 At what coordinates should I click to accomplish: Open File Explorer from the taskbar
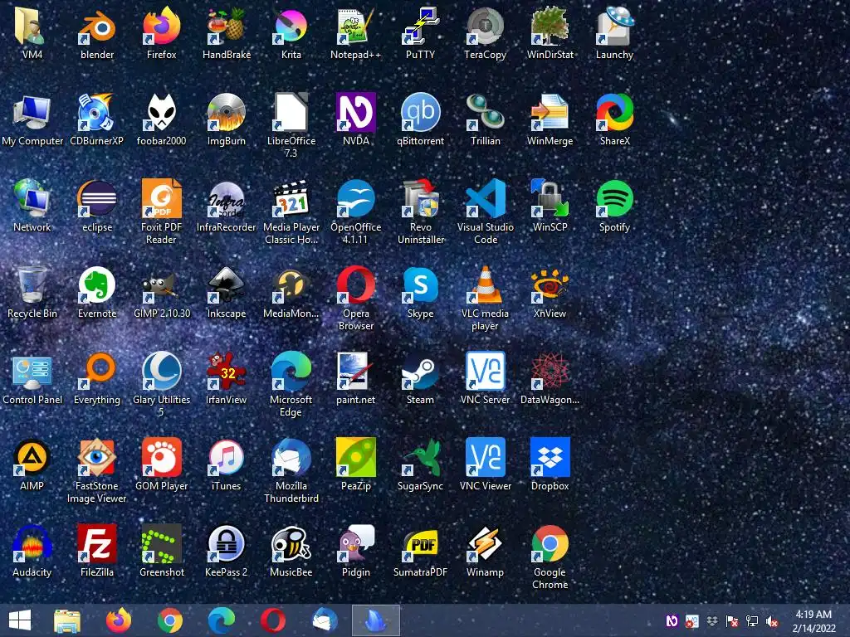point(67,620)
